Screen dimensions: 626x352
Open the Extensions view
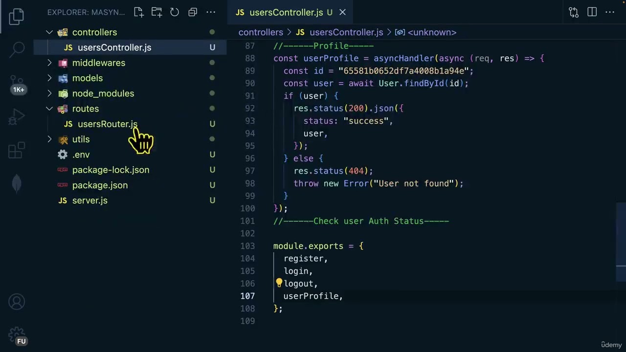tap(17, 150)
